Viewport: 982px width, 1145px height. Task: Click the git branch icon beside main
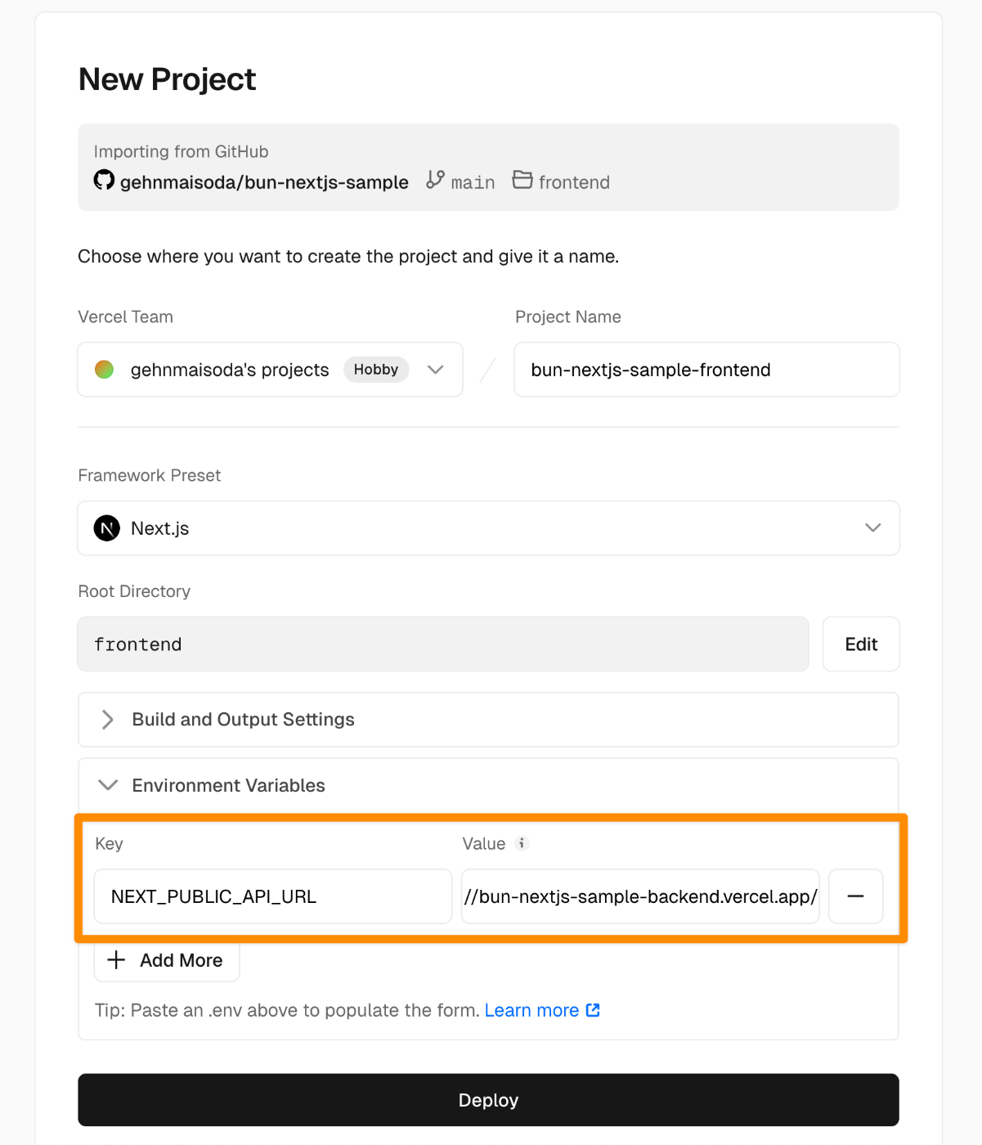(x=435, y=180)
